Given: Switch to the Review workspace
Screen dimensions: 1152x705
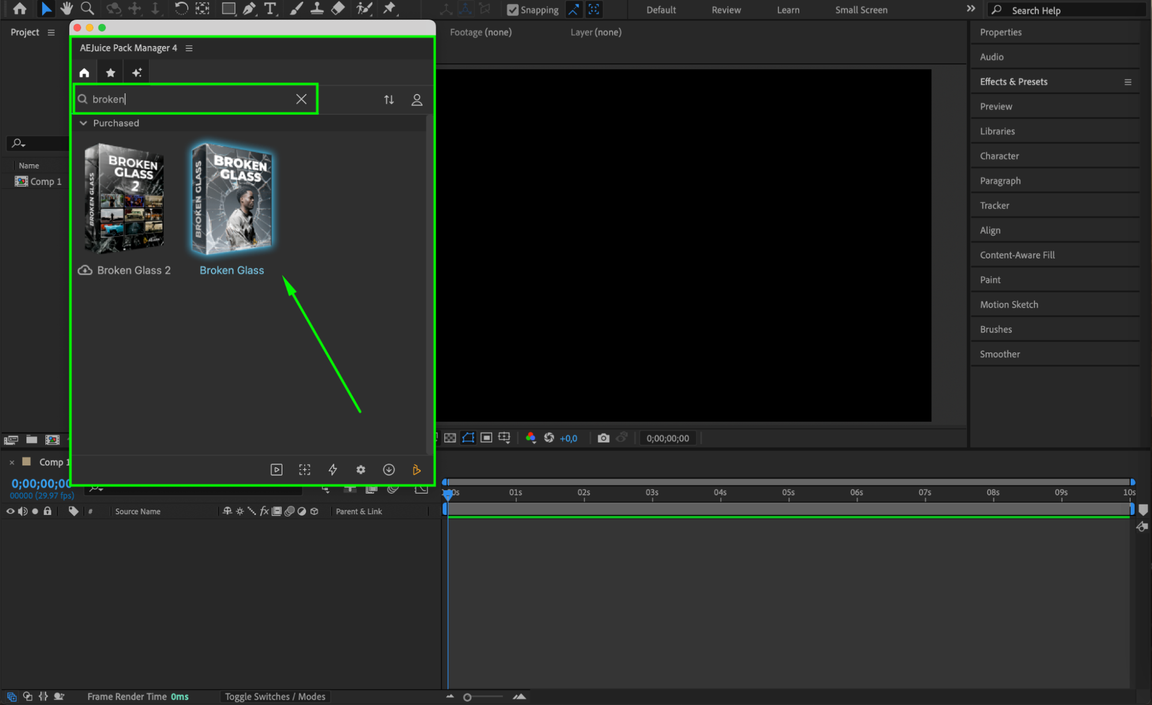Looking at the screenshot, I should tap(726, 10).
